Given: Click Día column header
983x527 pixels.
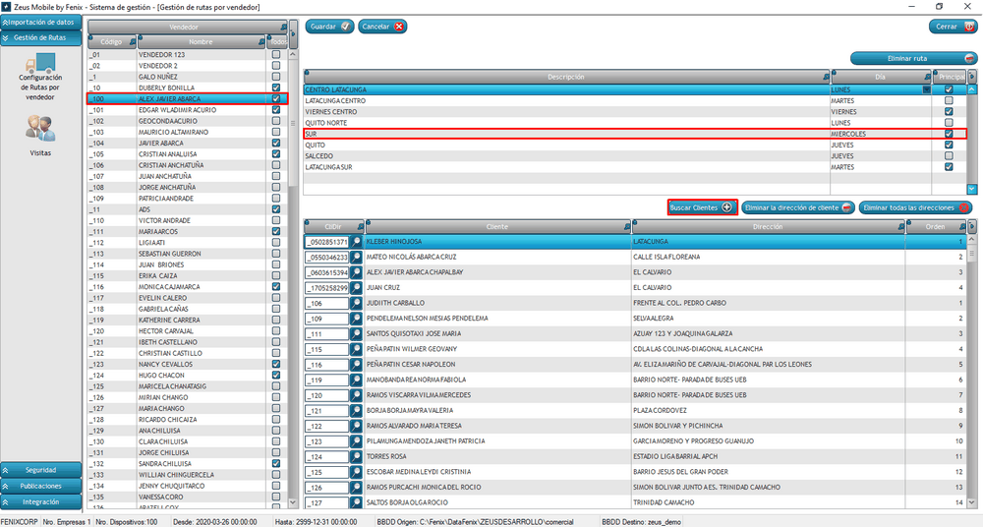Looking at the screenshot, I should pos(881,77).
